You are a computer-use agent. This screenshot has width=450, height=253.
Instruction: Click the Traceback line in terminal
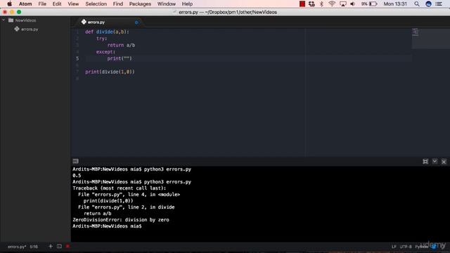pos(119,188)
